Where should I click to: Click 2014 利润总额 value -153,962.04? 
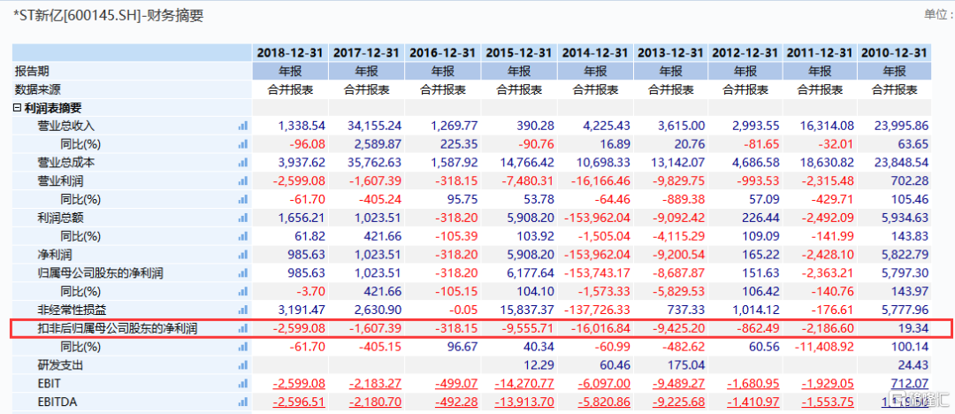(598, 218)
